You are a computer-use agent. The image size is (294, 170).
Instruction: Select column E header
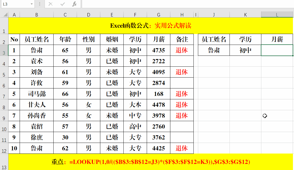coord(112,15)
